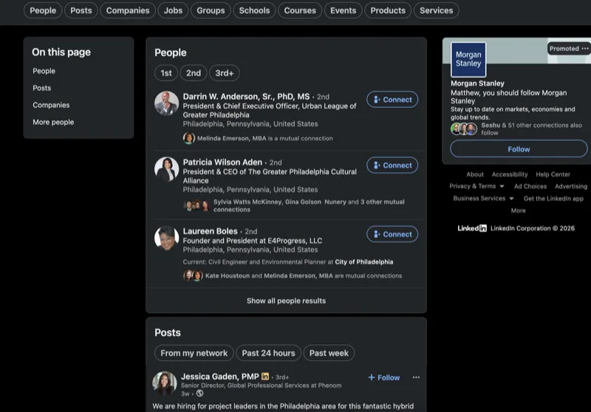Follow Morgan Stanley
The width and height of the screenshot is (591, 412).
point(519,149)
